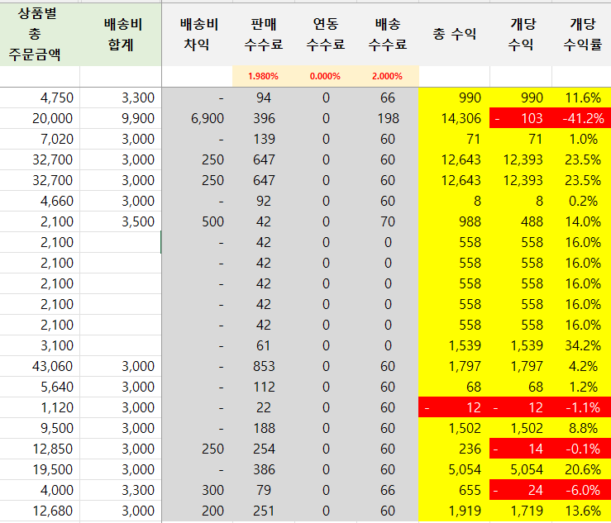Select the 배송 수수료 header cell

[x=388, y=34]
